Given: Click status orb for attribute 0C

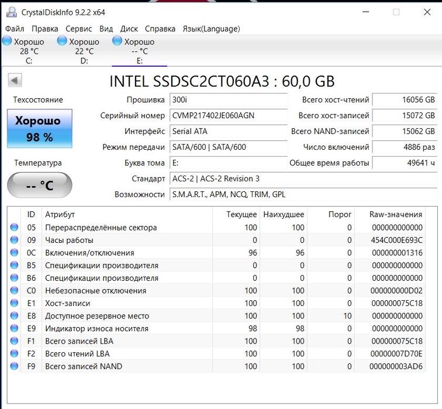Looking at the screenshot, I should [14, 252].
